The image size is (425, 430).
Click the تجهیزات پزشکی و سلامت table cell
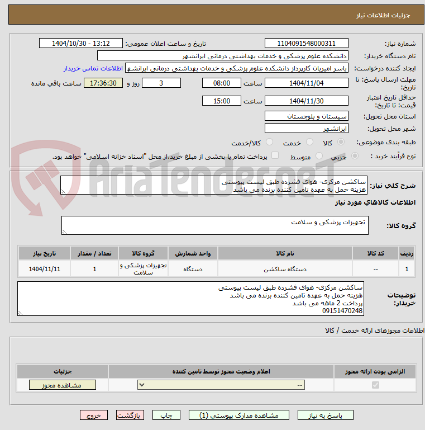[143, 269]
